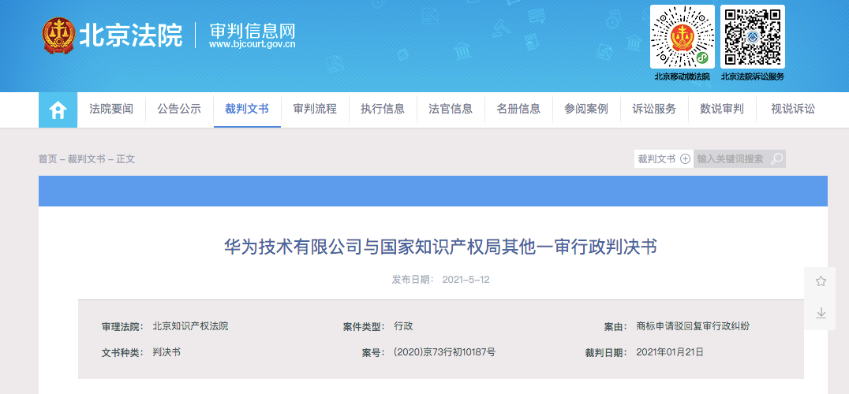Screen dimensions: 849x394
Task: Click the 正文 breadcrumb text
Action: coord(125,159)
